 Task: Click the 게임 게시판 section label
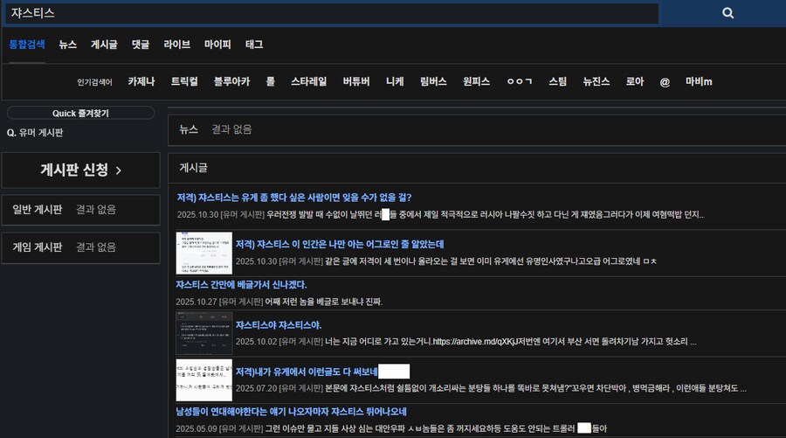37,247
